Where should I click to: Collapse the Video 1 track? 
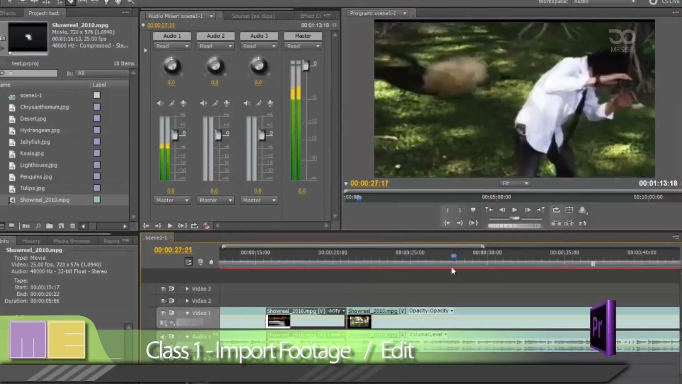[187, 313]
